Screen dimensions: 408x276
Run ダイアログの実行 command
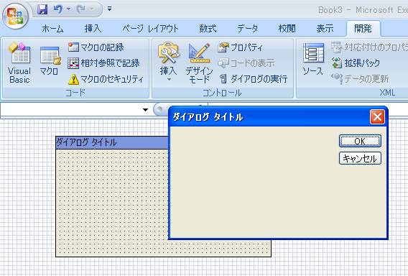[x=253, y=79]
